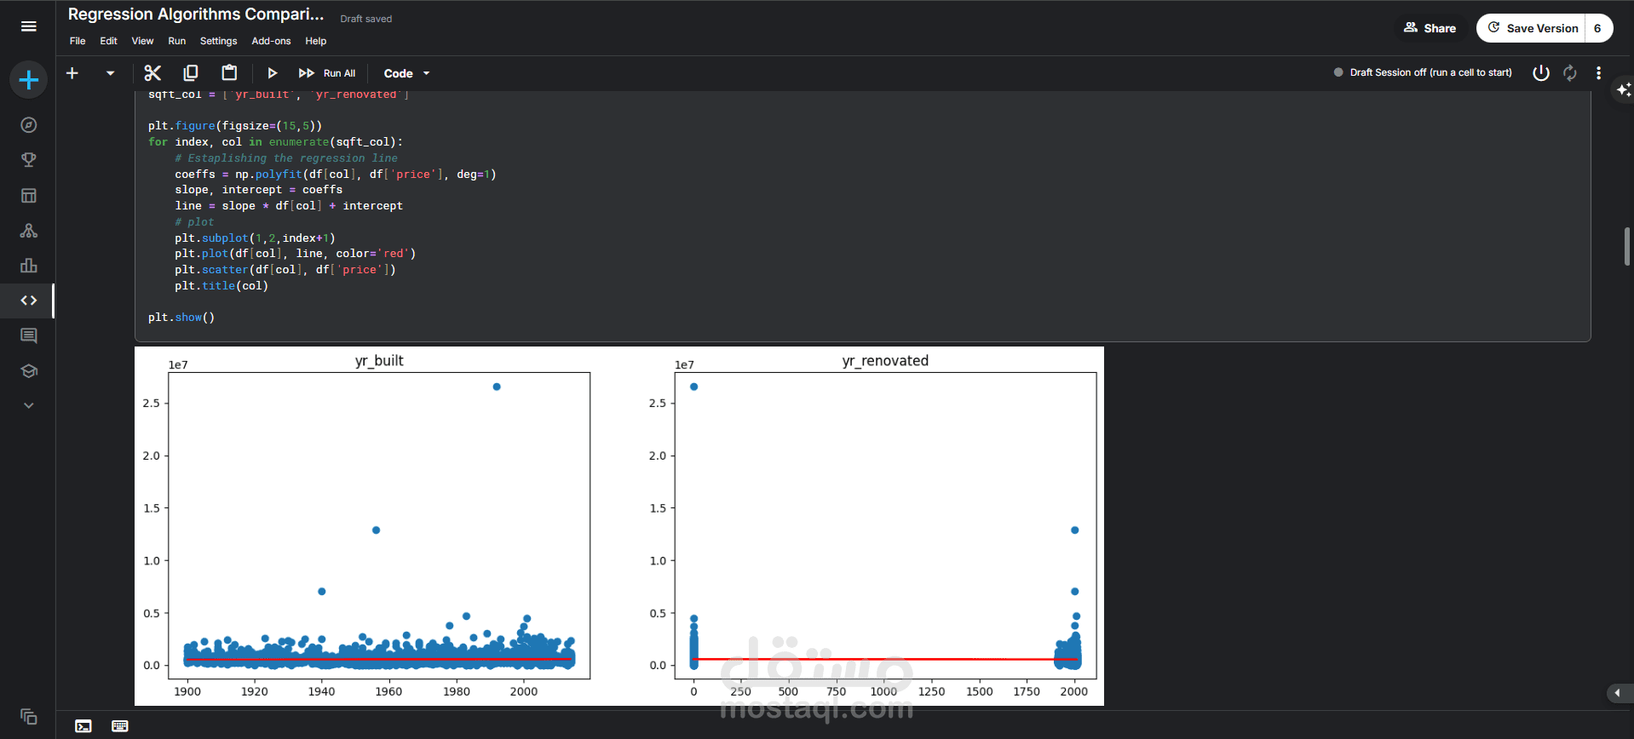
Task: Click the '# plot' comment line
Action: pos(194,222)
